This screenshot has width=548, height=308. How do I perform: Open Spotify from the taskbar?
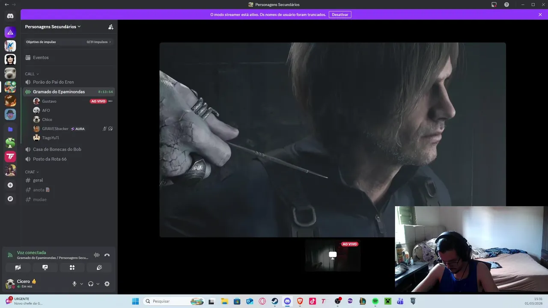click(x=375, y=301)
